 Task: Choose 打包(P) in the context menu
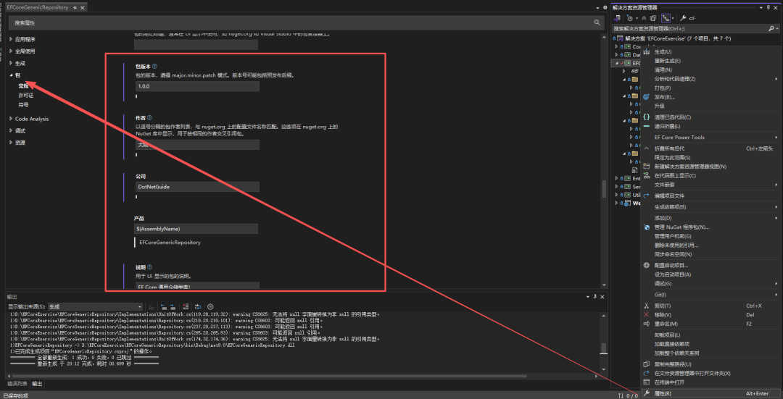click(x=662, y=88)
